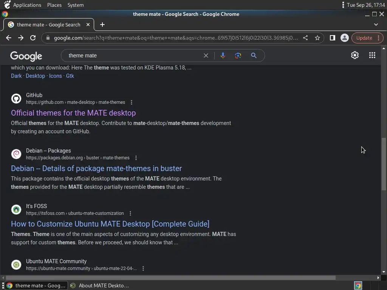Share this page from address bar

(305, 38)
